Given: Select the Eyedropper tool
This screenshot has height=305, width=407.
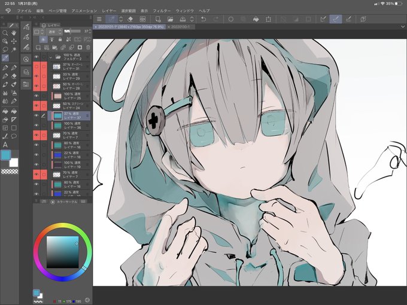Looking at the screenshot, I should click(5, 58).
